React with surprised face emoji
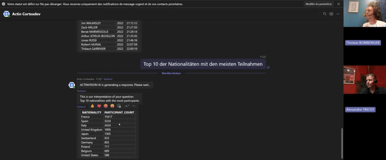The image size is (386, 160). tap(112, 106)
